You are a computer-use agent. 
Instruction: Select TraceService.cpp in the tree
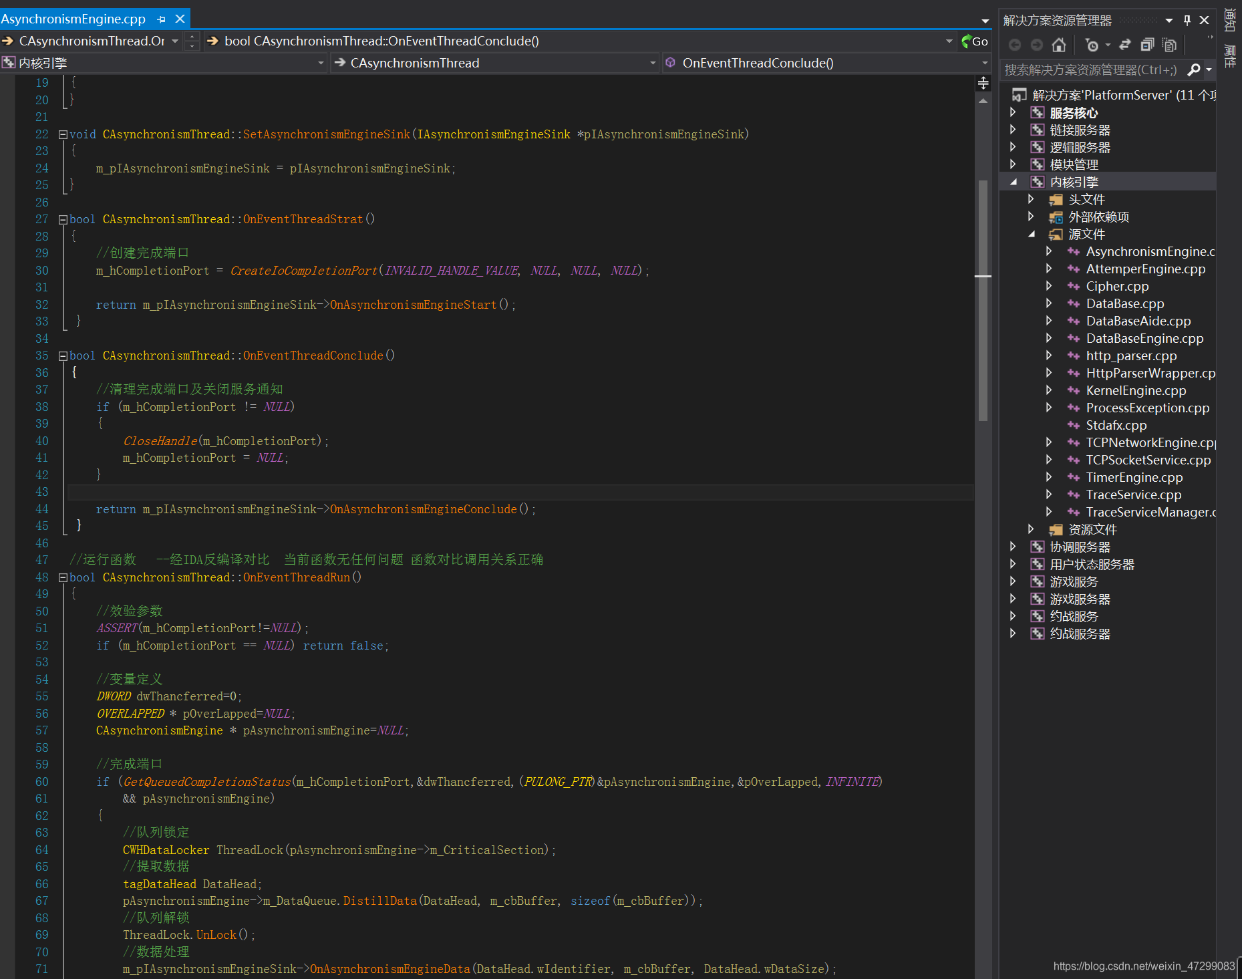[x=1134, y=495]
